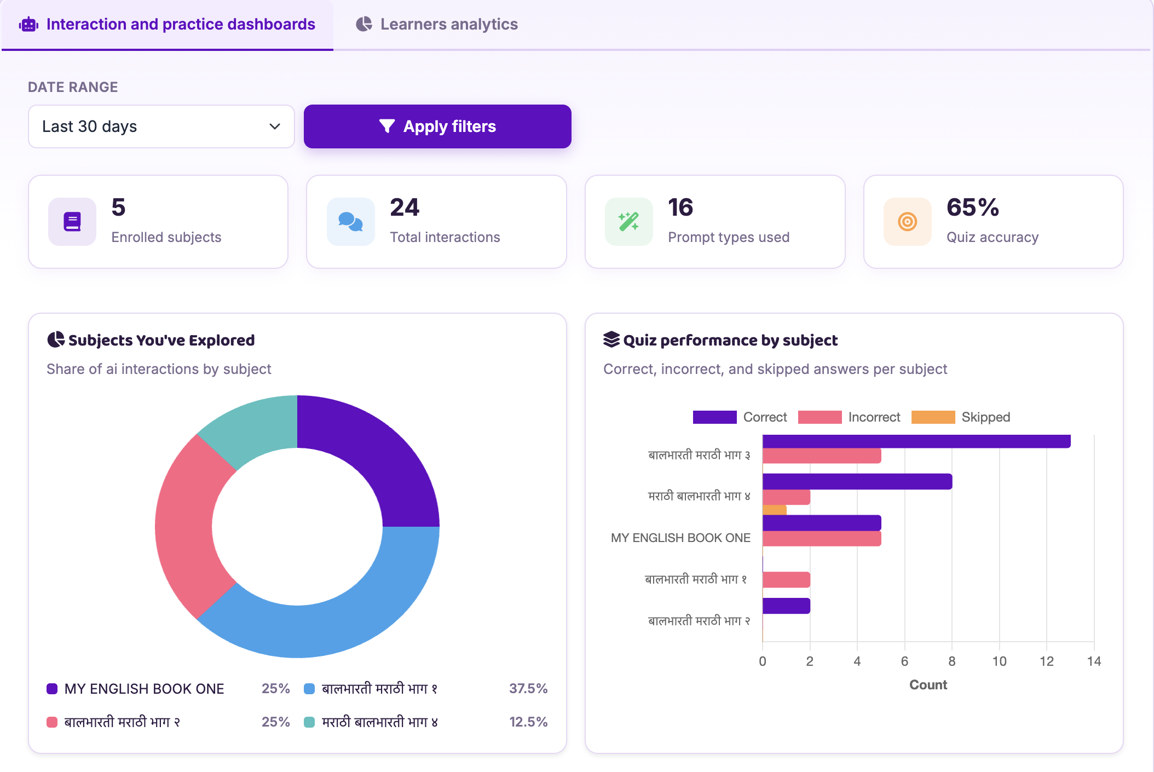Click the Correct bar for MY ENGLISH BOOK ONE
The image size is (1154, 772).
pos(822,523)
